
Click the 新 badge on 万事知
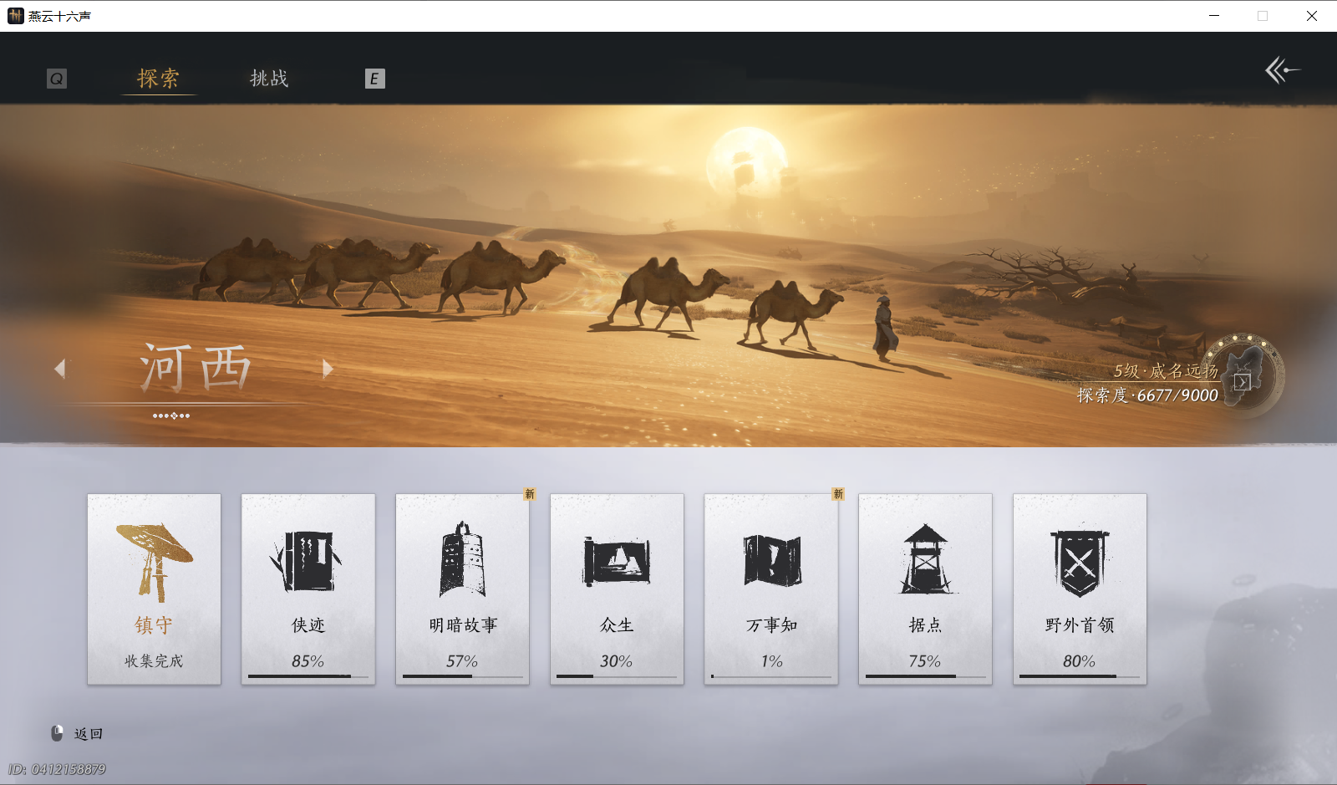[839, 494]
